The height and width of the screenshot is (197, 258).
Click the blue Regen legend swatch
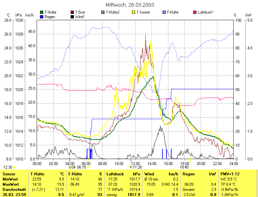click(42, 16)
